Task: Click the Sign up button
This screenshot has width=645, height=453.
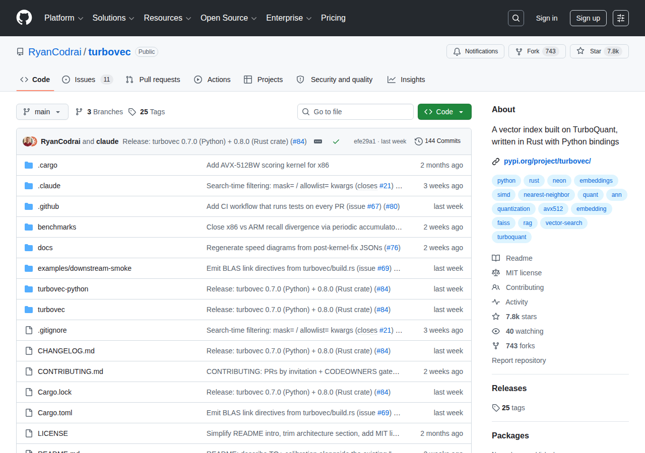Action: click(x=588, y=18)
